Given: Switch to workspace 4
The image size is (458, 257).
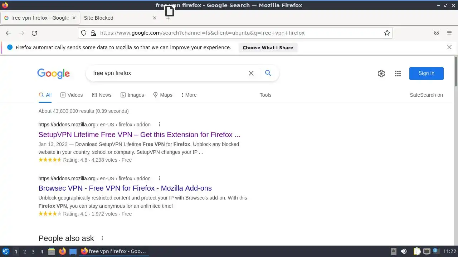Looking at the screenshot, I should tap(42, 252).
